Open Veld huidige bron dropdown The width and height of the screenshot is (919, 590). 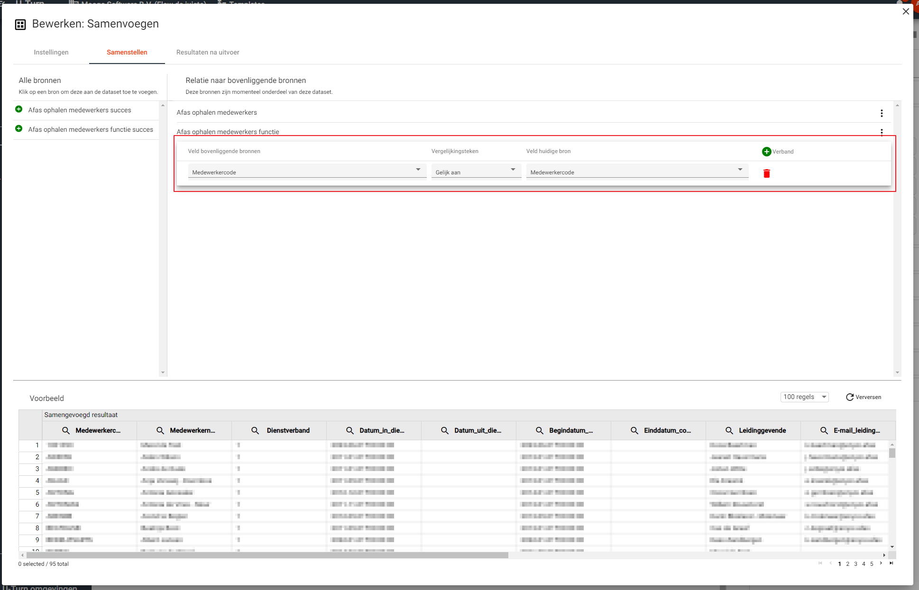pyautogui.click(x=636, y=172)
